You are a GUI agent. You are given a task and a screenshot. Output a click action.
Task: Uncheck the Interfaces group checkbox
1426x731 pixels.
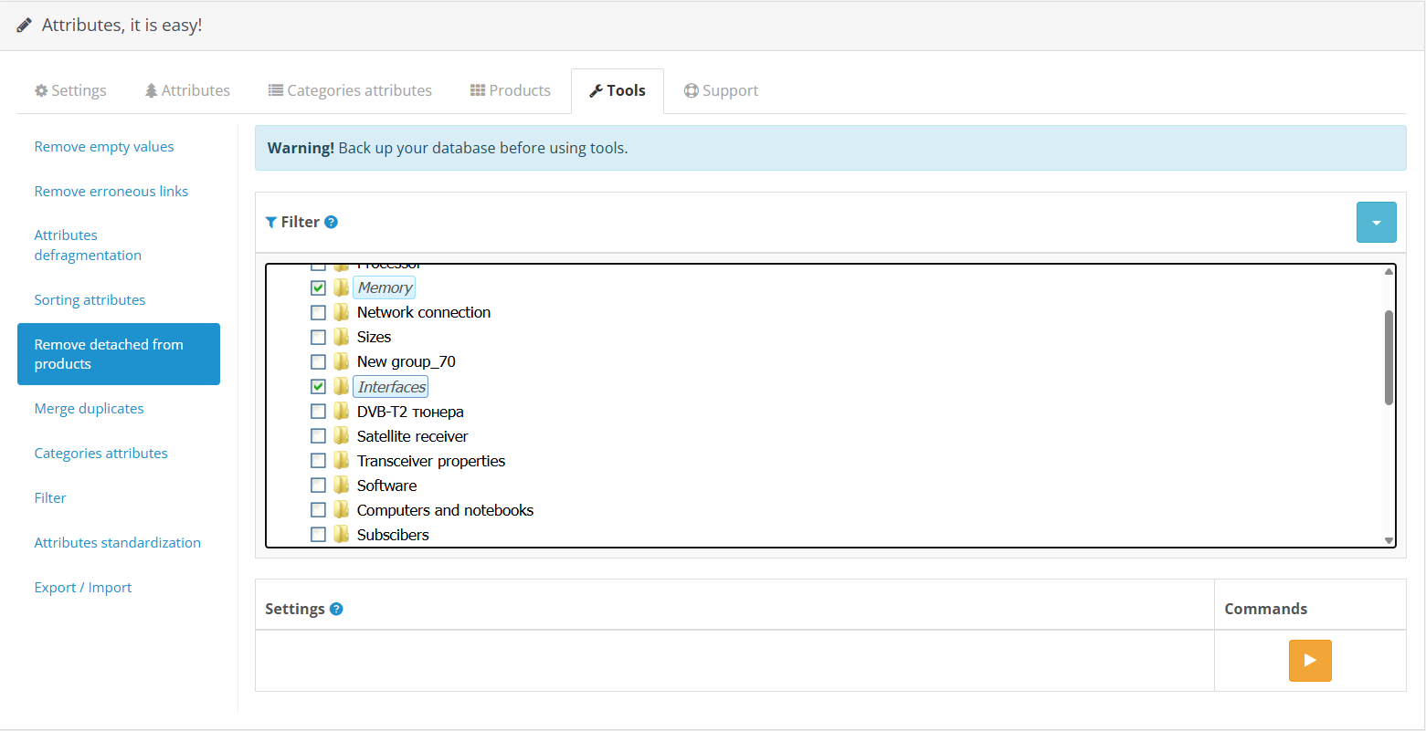(318, 387)
